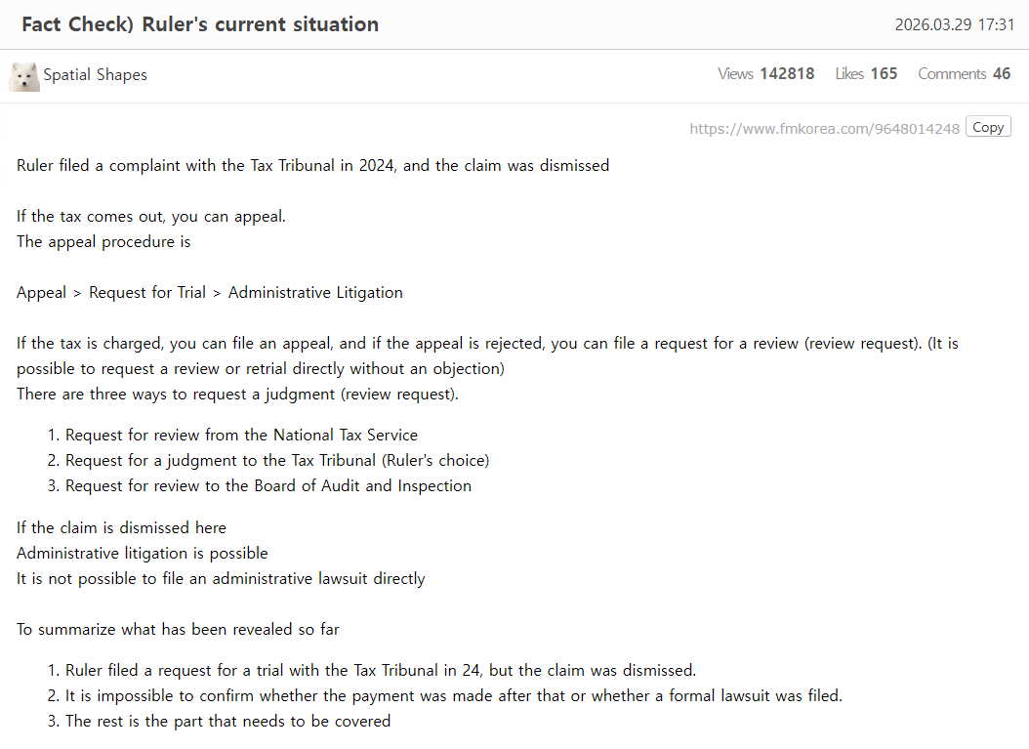
Task: Select the list item marked Ruler's choice
Action: (x=276, y=461)
